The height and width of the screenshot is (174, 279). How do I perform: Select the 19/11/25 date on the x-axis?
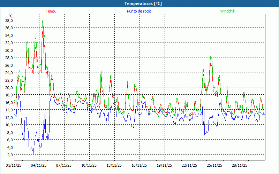point(165,165)
